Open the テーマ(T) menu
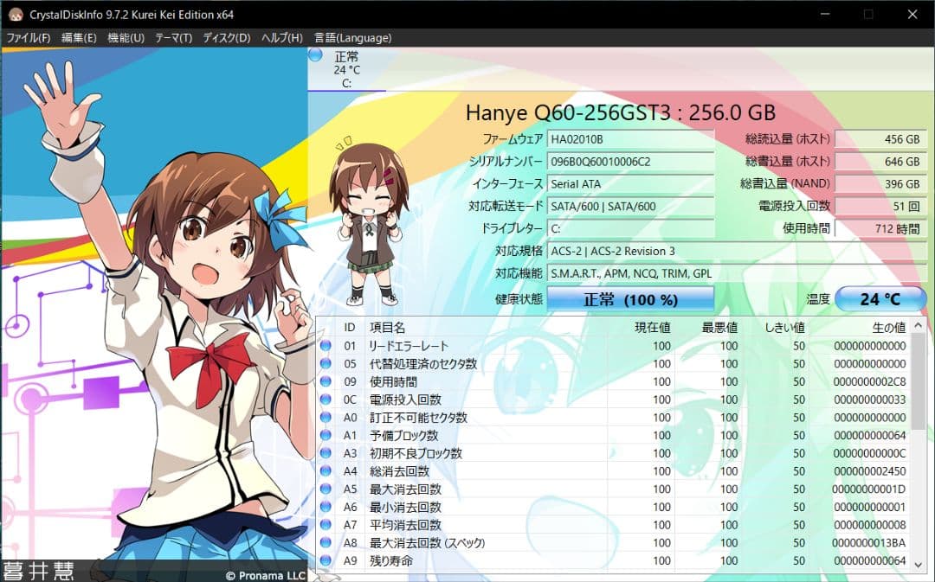 [173, 37]
